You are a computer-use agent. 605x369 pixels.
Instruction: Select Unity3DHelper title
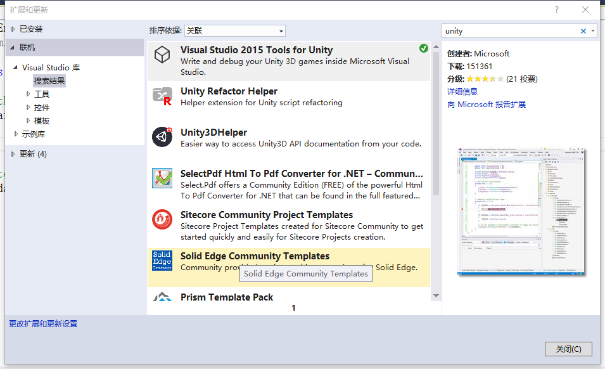click(213, 133)
